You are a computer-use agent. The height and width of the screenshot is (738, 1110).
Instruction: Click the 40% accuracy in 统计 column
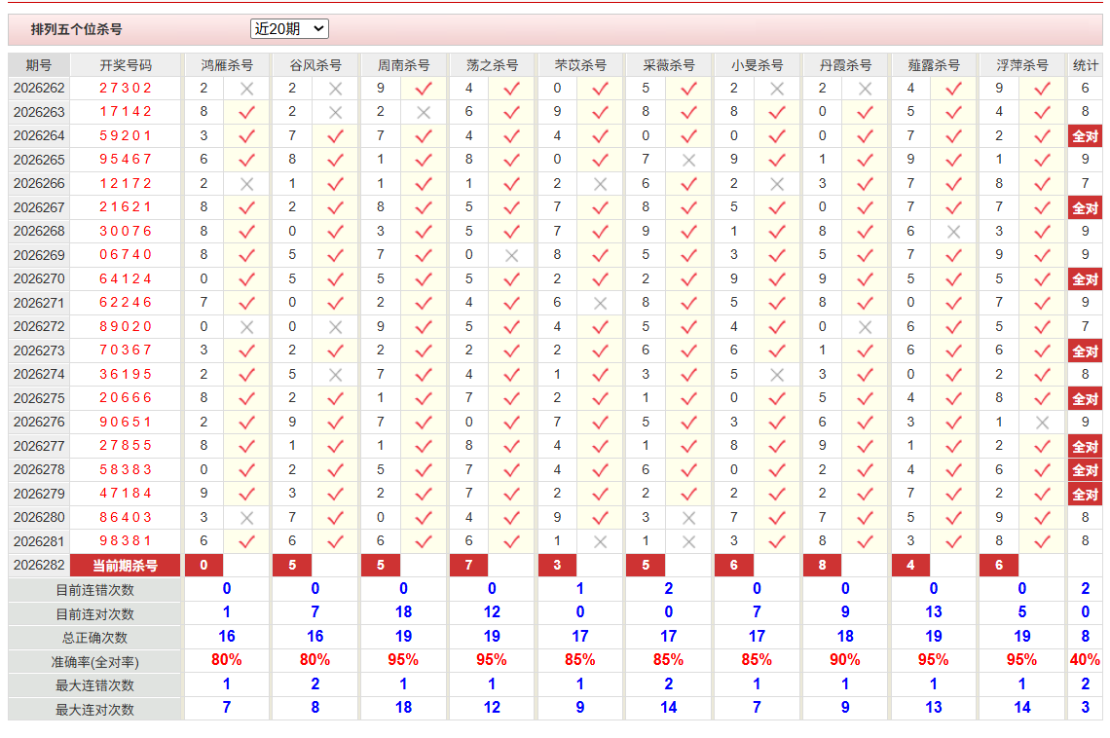(x=1086, y=660)
